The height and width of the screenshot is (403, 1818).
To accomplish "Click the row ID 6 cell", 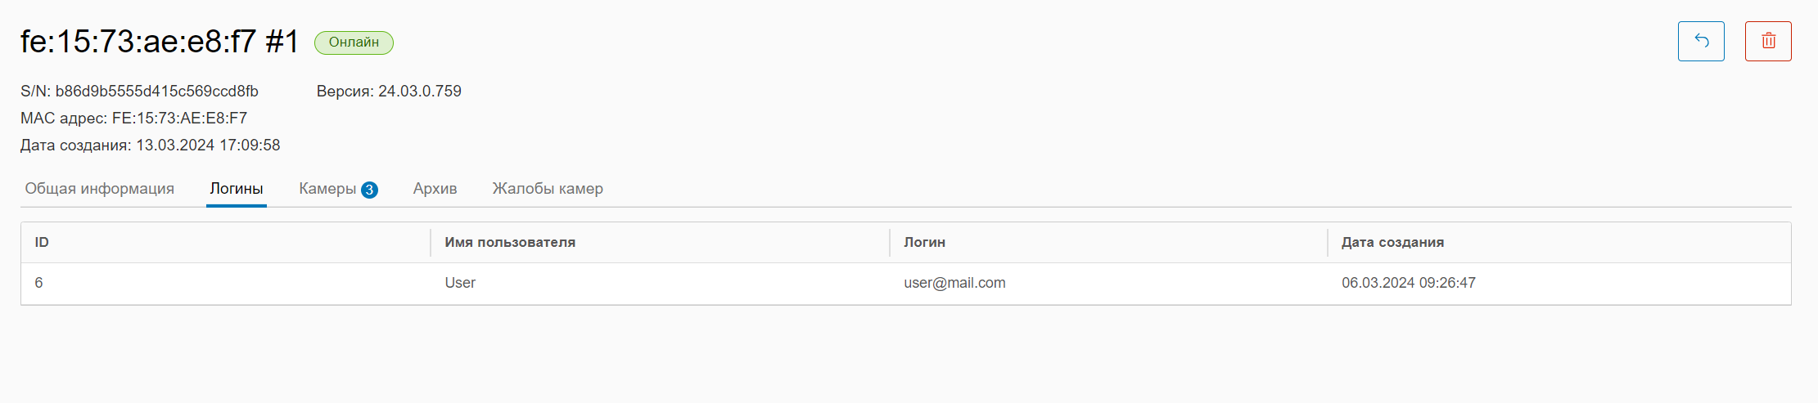I will pyautogui.click(x=39, y=283).
